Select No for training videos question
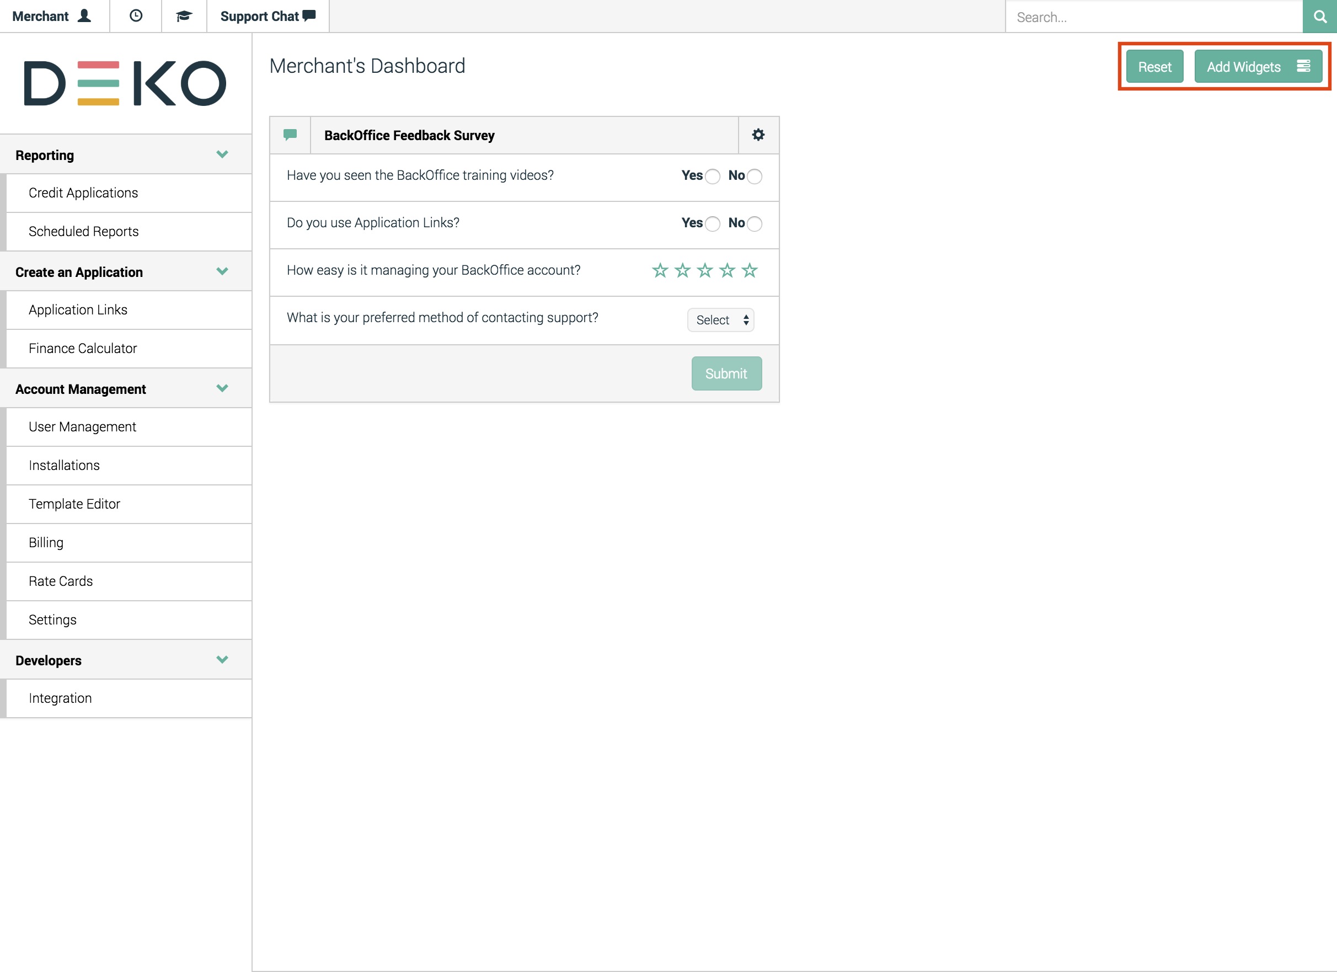 [x=754, y=176]
